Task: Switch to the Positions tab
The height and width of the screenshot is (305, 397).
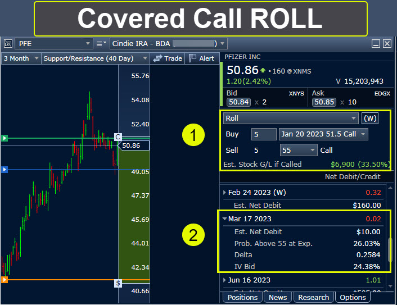Action: point(242,297)
